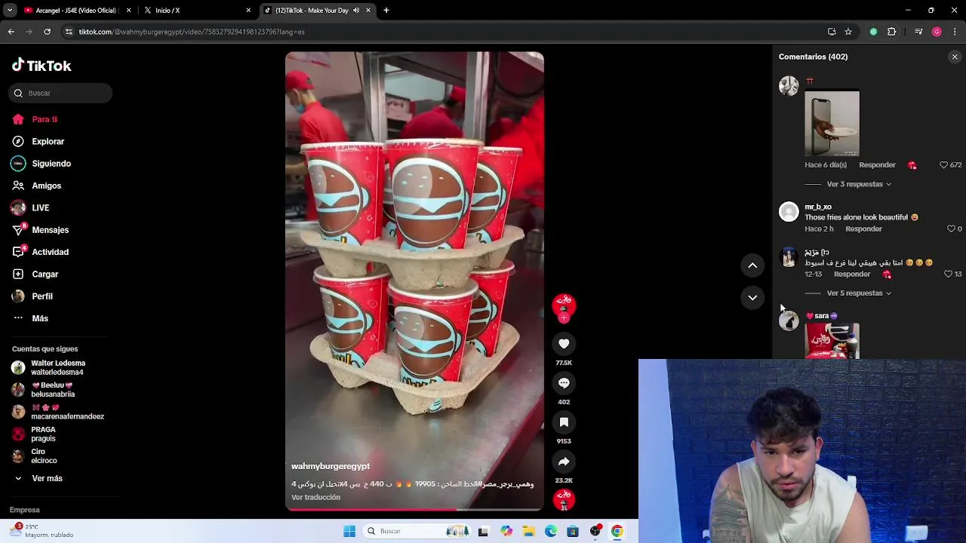Like the video with the heart icon
The height and width of the screenshot is (543, 966).
(x=564, y=344)
